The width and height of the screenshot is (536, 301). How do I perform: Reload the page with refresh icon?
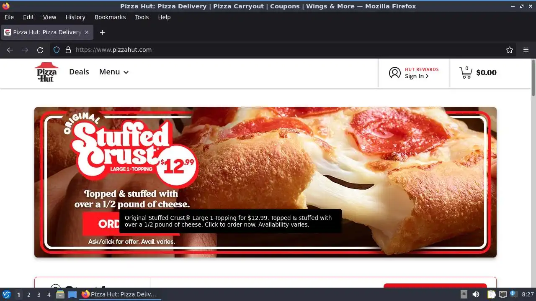click(x=40, y=50)
